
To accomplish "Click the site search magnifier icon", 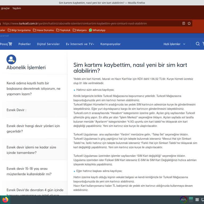I will [198, 44].
